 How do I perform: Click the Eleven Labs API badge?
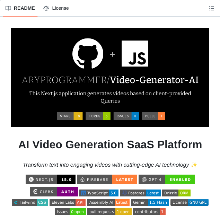point(68,202)
